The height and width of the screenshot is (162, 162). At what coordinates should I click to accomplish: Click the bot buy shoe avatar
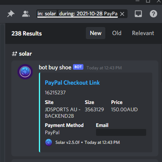coord(25,72)
